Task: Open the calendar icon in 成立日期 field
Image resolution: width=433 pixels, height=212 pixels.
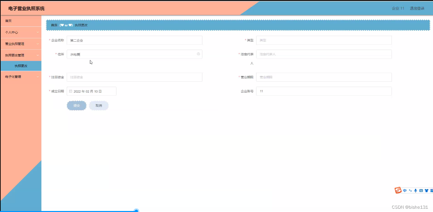Action: click(x=70, y=91)
